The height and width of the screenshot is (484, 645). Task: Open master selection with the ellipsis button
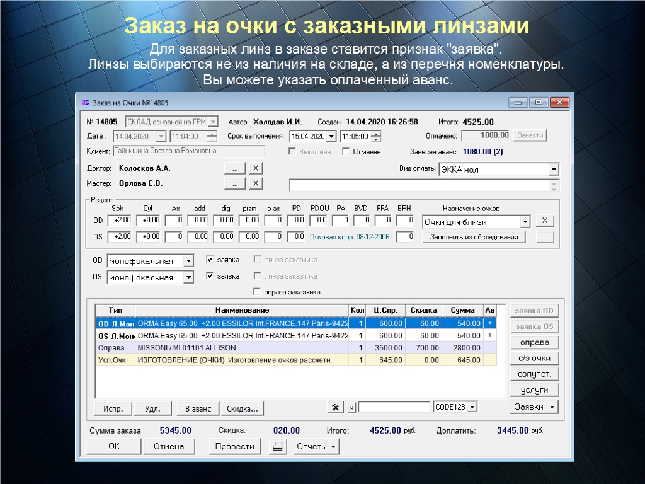pos(235,183)
